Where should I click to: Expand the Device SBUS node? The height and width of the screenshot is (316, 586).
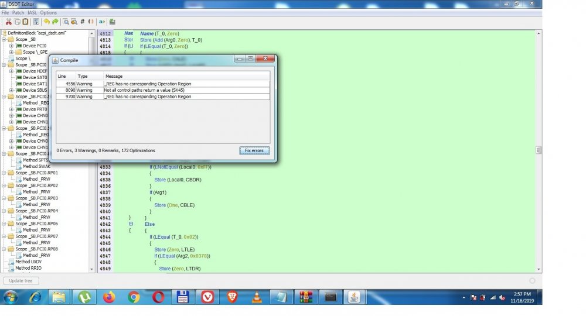11,90
